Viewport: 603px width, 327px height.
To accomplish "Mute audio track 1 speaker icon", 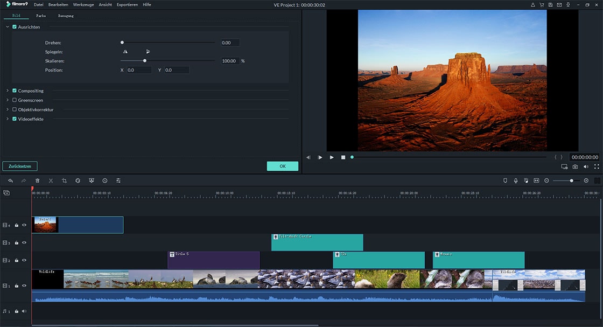I will 24,311.
